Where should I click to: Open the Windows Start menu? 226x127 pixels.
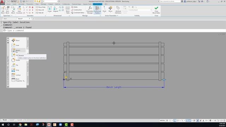[3, 125]
